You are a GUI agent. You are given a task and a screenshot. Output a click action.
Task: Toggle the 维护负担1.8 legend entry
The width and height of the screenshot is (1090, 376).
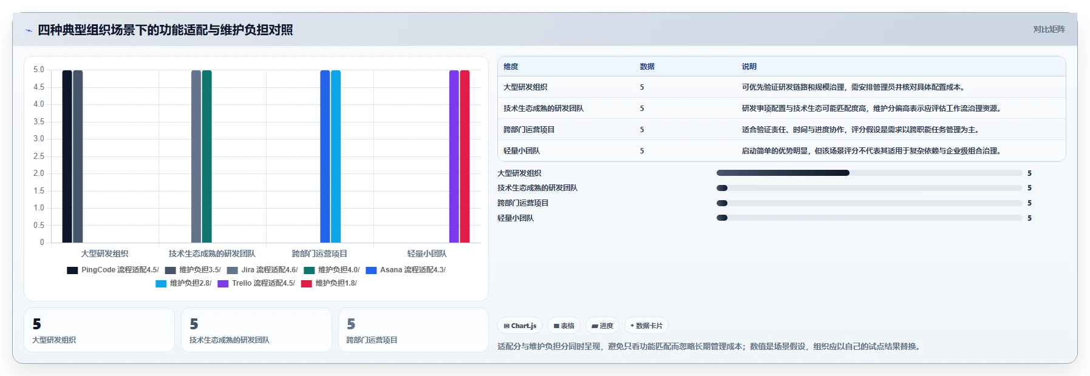(x=329, y=283)
